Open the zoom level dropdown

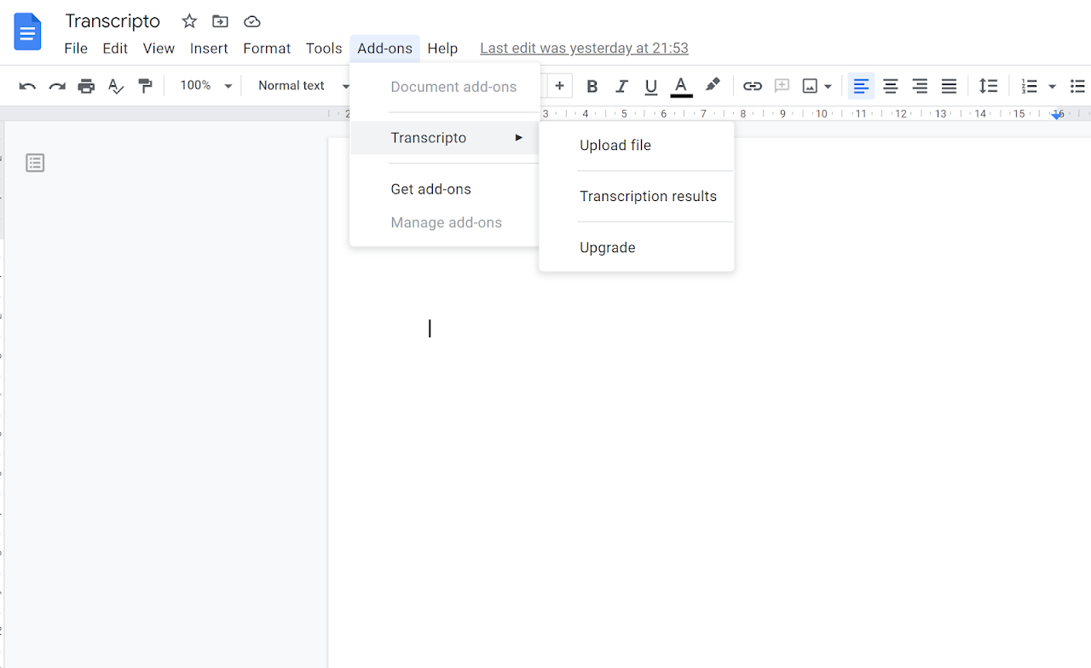click(206, 86)
